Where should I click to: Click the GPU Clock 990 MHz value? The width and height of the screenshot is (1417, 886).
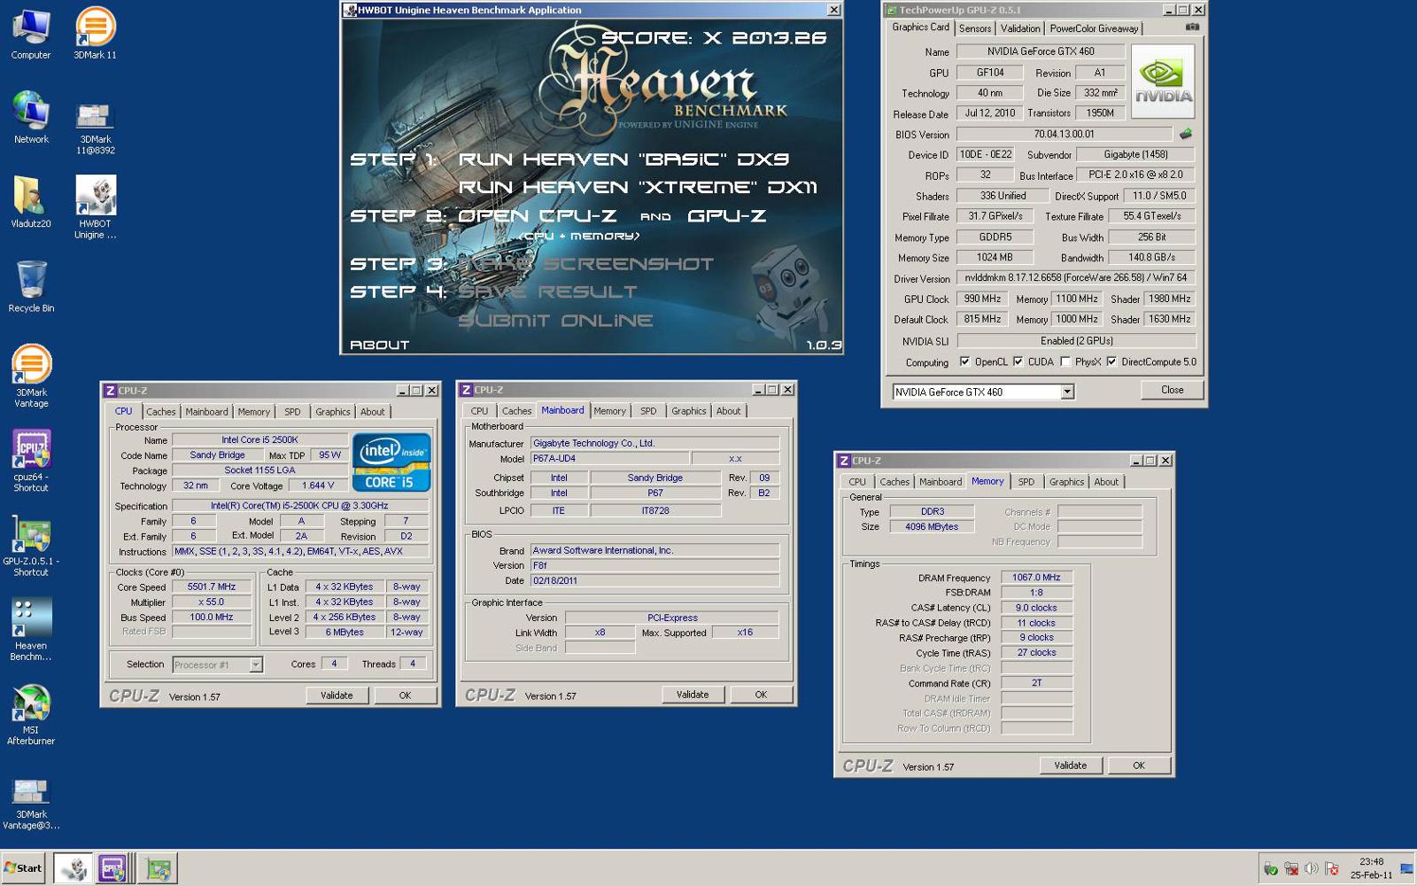pos(984,299)
